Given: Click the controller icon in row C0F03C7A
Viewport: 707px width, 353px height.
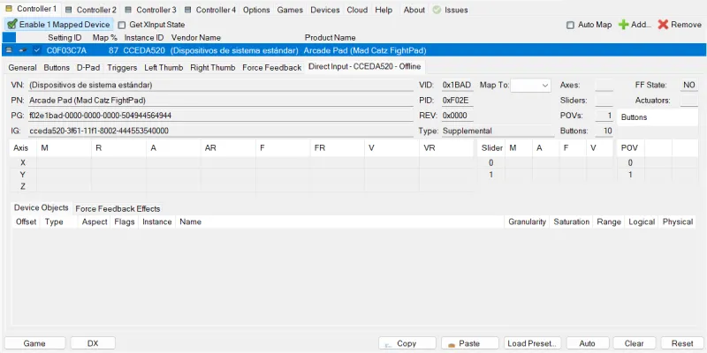Looking at the screenshot, I should click(9, 50).
